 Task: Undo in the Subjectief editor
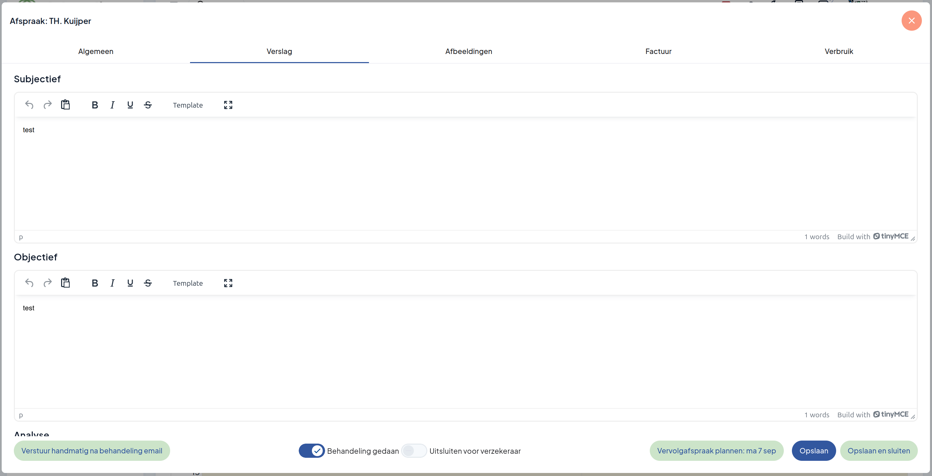point(29,105)
